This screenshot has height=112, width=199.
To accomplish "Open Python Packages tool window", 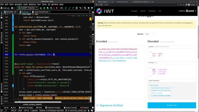I will pos(26,108).
